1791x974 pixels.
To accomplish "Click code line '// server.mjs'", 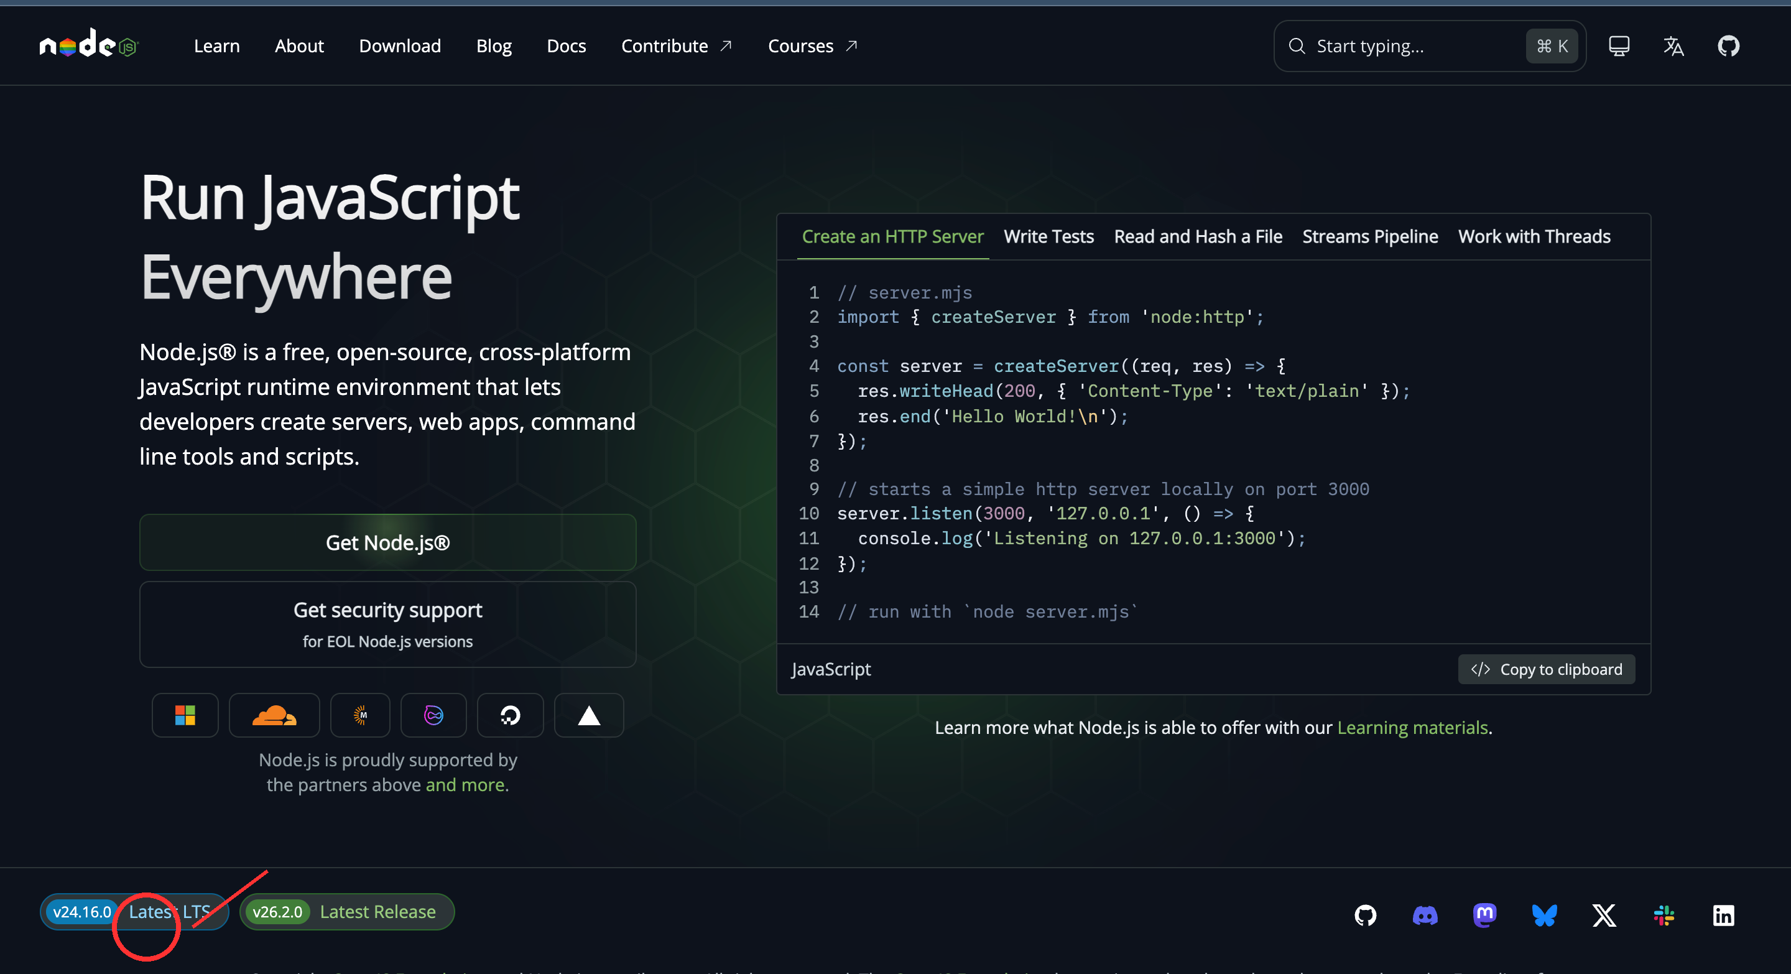I will coord(905,292).
